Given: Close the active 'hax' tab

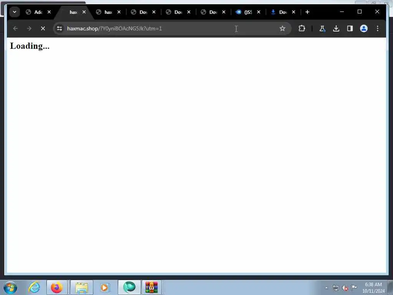Looking at the screenshot, I should (84, 12).
